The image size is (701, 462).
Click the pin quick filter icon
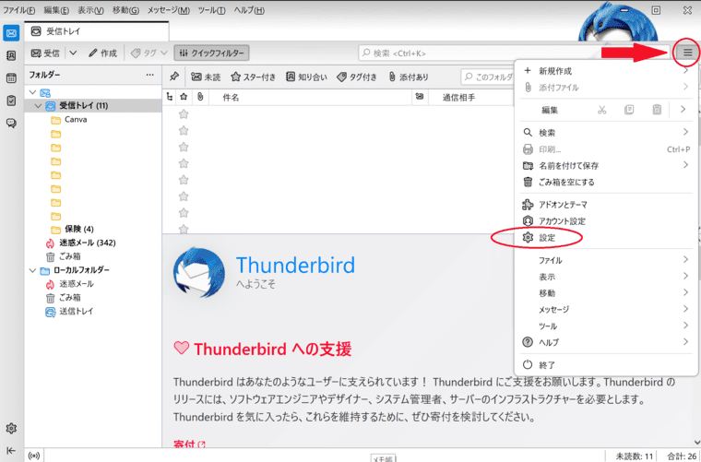(174, 77)
